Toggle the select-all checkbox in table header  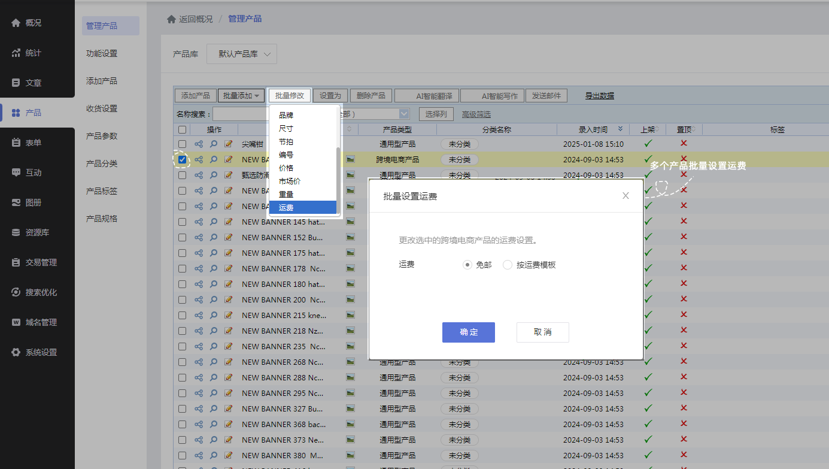coord(182,129)
